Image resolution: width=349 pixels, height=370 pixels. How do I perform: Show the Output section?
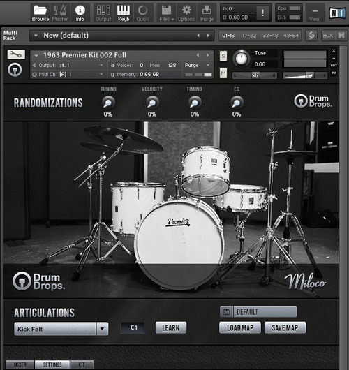(x=103, y=13)
